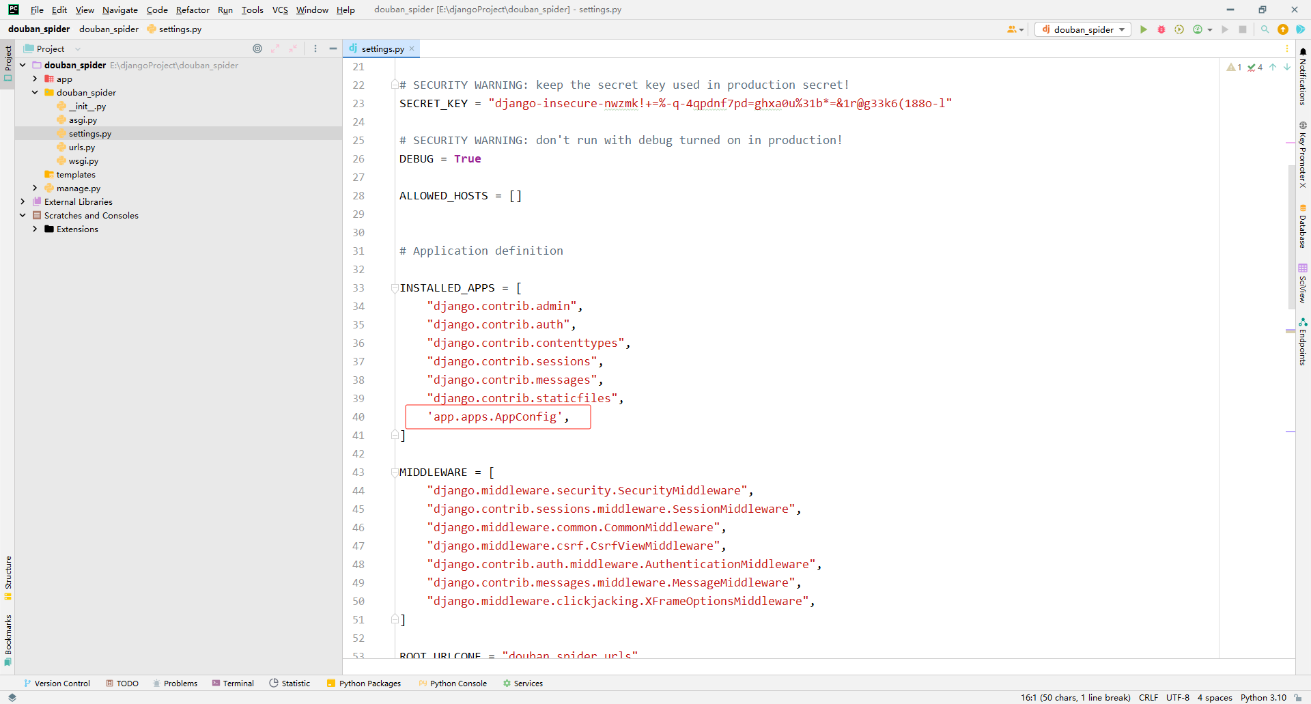The height and width of the screenshot is (704, 1311).
Task: Open the Version Control tool window
Action: (x=57, y=683)
